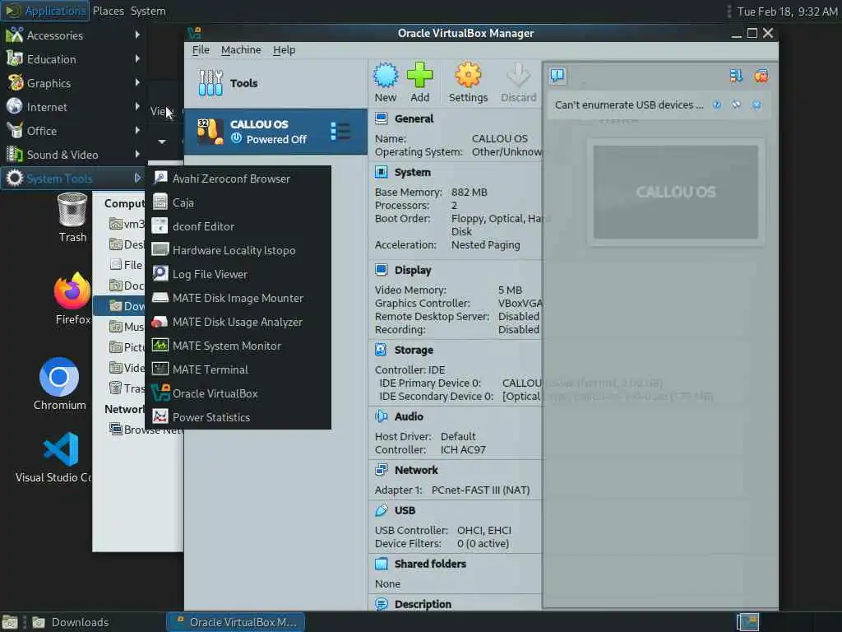The height and width of the screenshot is (632, 842).
Task: Open dconf Editor
Action: 238,226
